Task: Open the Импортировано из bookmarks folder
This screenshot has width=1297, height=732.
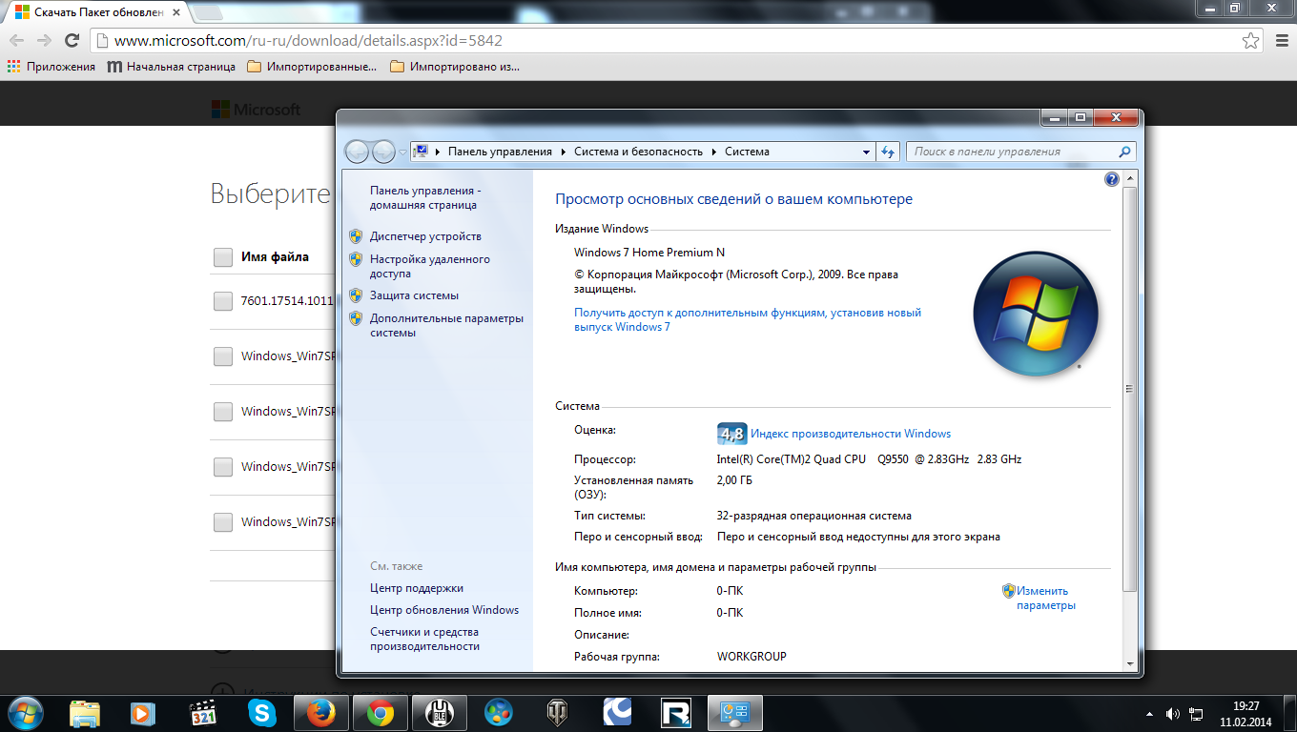Action: (455, 67)
